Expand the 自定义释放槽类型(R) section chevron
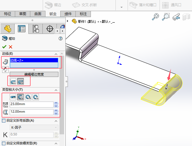 (x=56, y=143)
